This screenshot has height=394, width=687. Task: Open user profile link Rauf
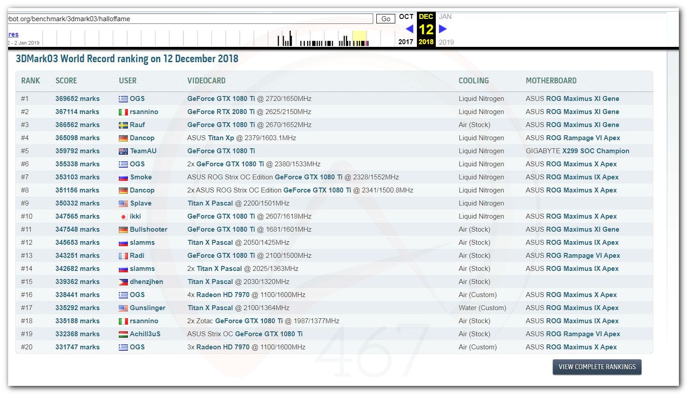coord(137,125)
